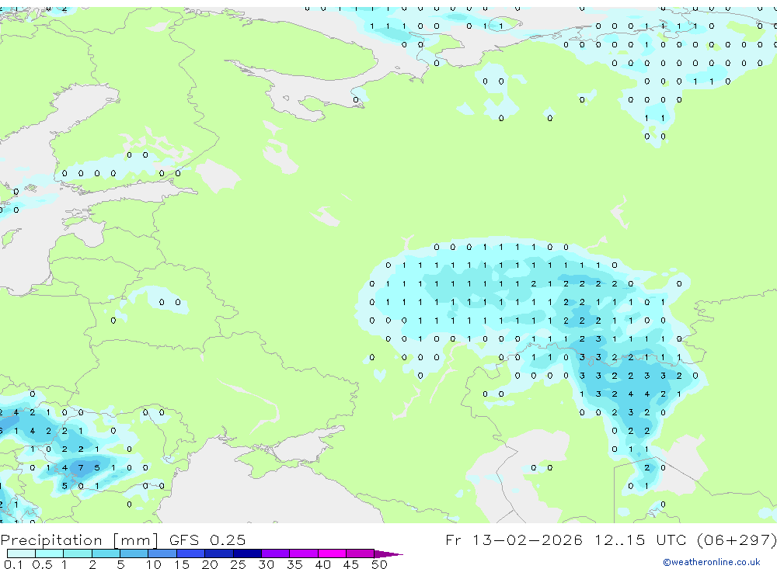Pick the 35–40 mm violet legend swatch
The height and width of the screenshot is (569, 777).
pos(304,553)
